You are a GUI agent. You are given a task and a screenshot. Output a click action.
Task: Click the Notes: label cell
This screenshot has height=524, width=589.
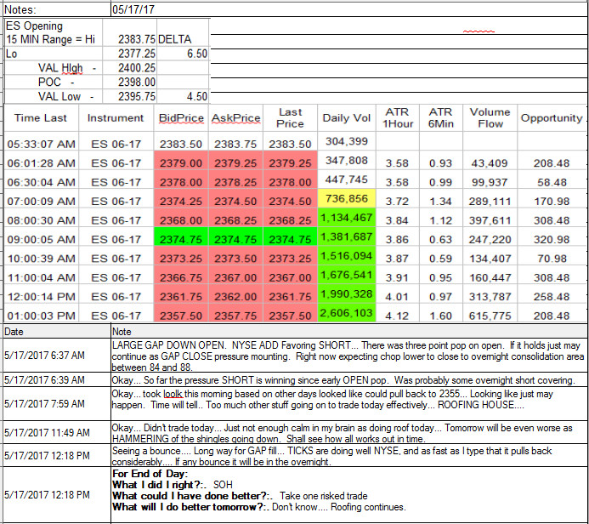point(57,9)
